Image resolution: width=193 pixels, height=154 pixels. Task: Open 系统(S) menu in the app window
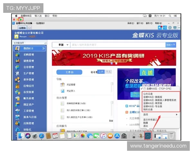(x=131, y=23)
